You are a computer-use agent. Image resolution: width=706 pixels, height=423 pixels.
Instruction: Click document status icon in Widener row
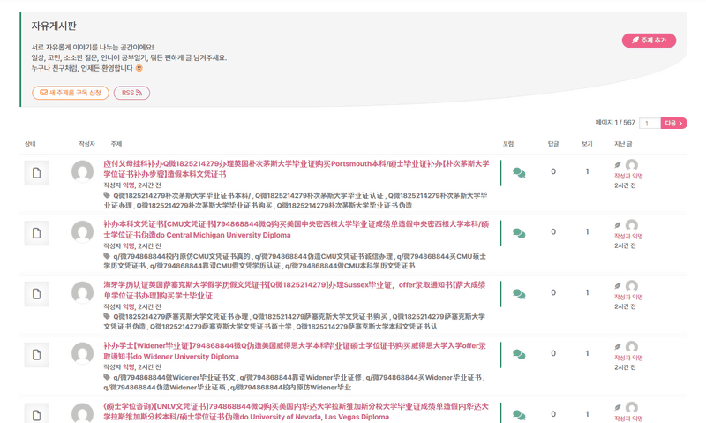tap(36, 355)
